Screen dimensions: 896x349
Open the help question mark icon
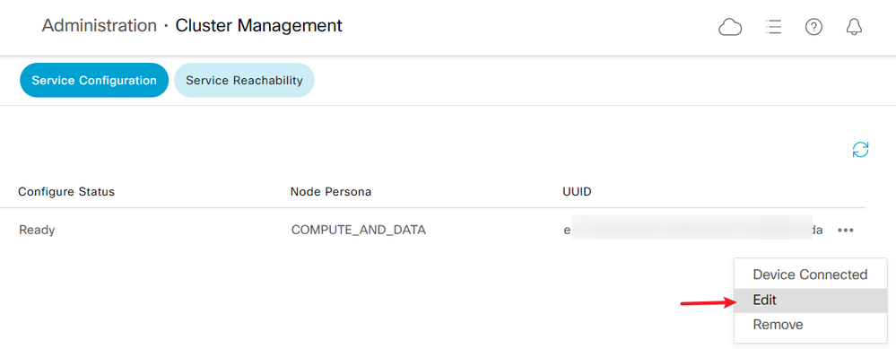[x=813, y=27]
